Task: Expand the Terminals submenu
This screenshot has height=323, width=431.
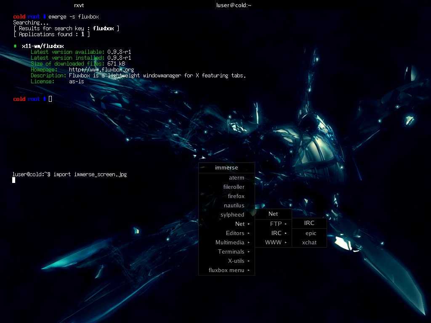Action: 231,252
